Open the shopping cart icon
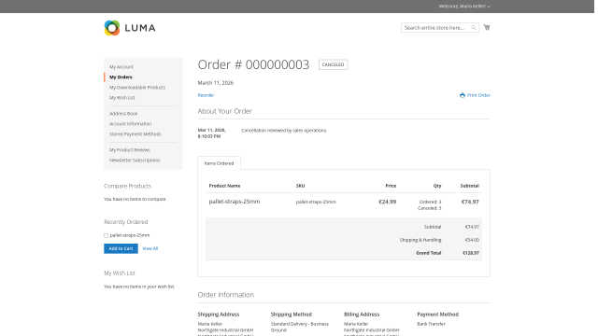Image resolution: width=598 pixels, height=336 pixels. point(487,27)
